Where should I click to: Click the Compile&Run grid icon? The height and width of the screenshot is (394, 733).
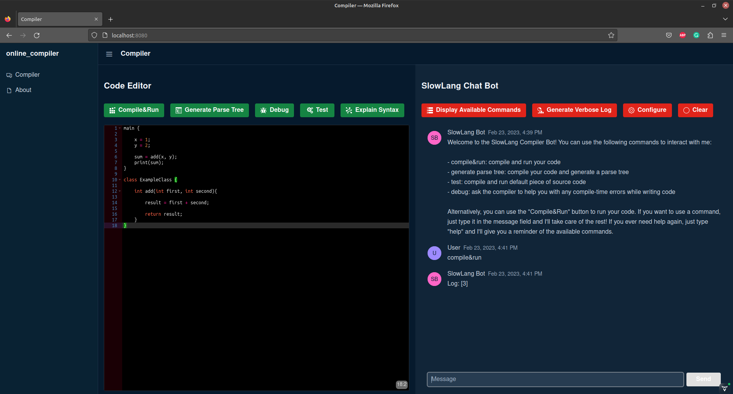coord(112,110)
